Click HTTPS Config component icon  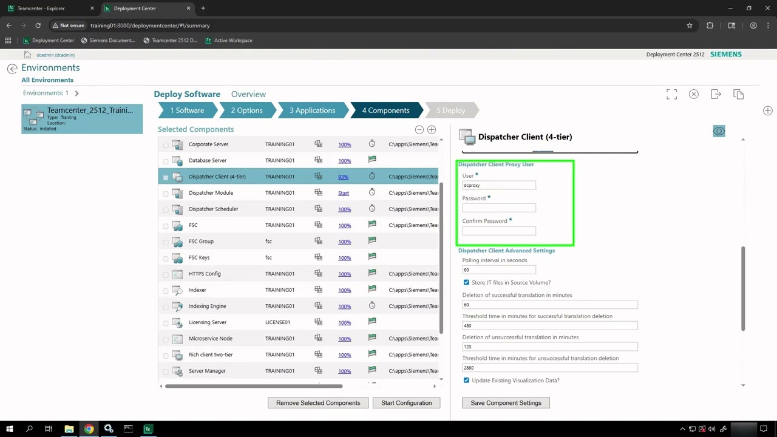click(177, 274)
